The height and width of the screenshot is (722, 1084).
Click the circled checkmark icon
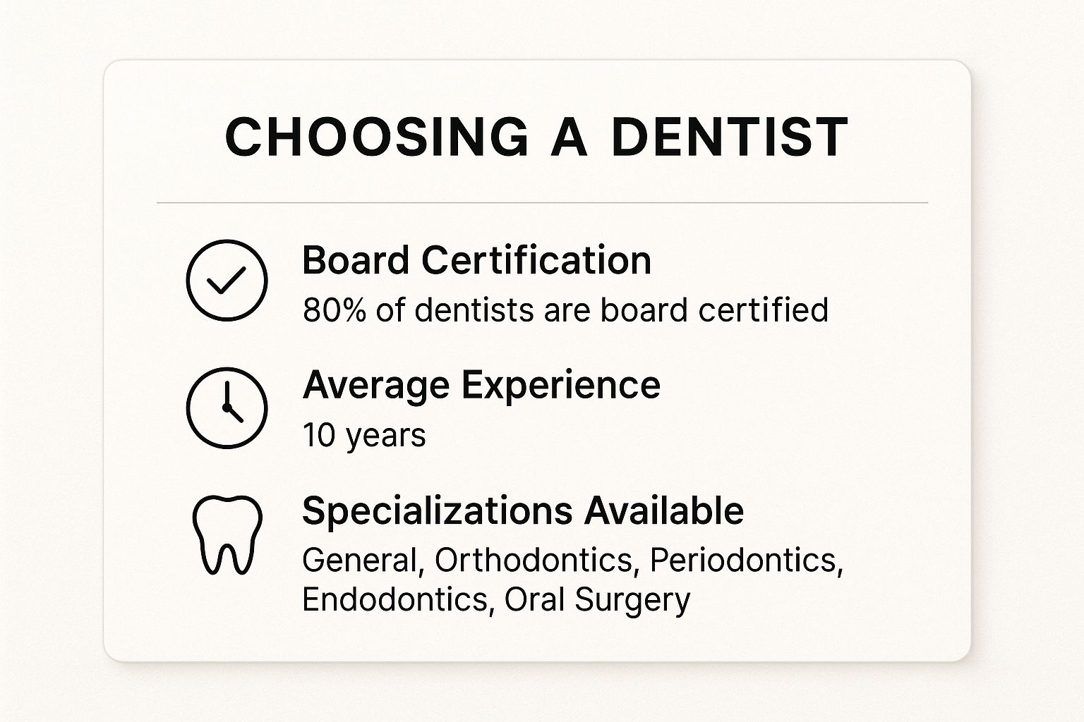click(x=227, y=280)
